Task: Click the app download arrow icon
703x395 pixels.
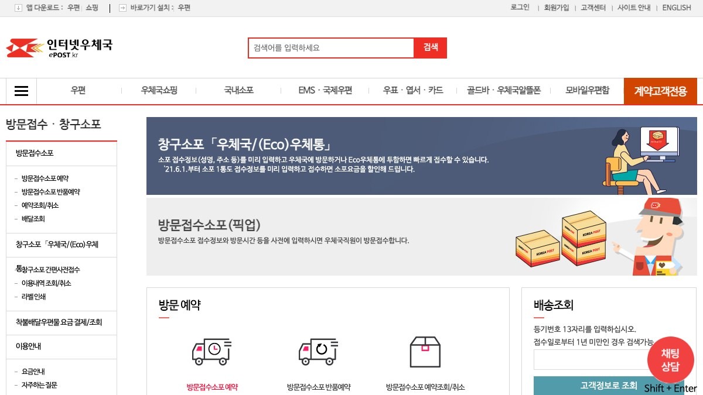Action: pos(18,8)
